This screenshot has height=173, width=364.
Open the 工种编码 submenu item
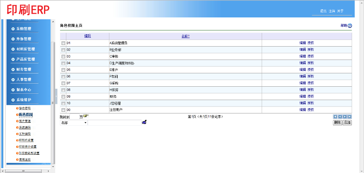(24, 134)
